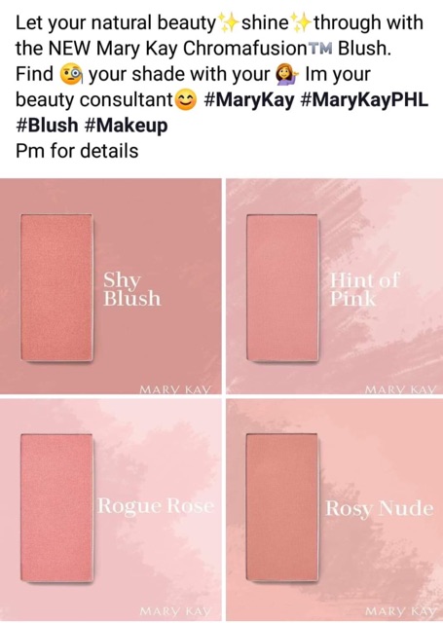Click the smiling face emoji after consultant
Image resolution: width=443 pixels, height=623 pixels.
[186, 100]
